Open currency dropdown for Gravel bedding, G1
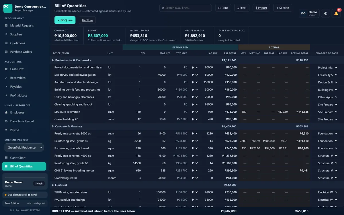The height and width of the screenshot is (215, 344). 195,119
